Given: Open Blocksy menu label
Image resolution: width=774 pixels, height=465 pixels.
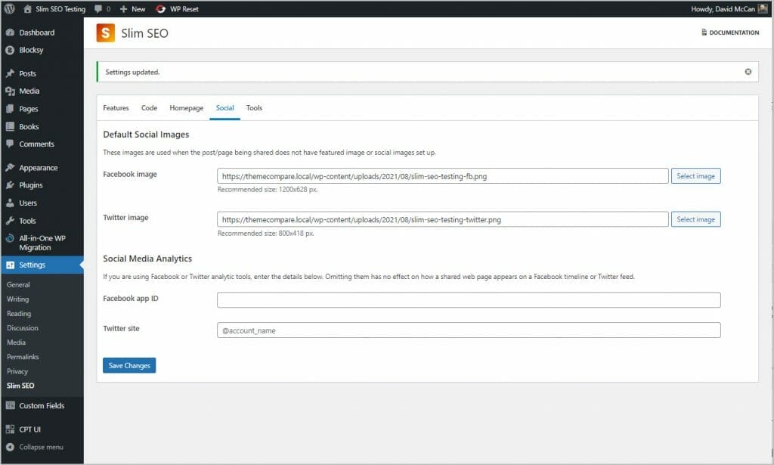Looking at the screenshot, I should (31, 50).
